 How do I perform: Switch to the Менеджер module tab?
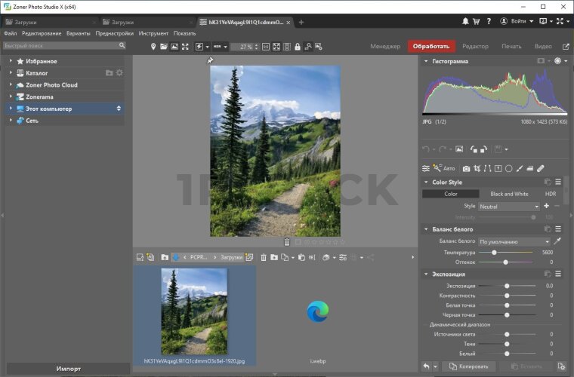(385, 47)
